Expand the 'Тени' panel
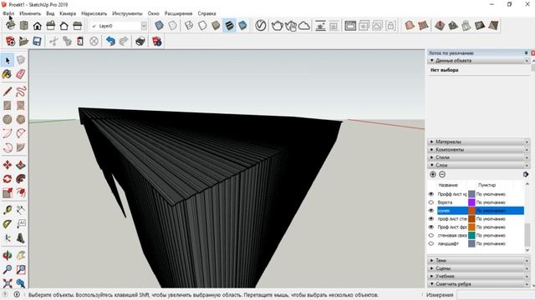 [479, 260]
